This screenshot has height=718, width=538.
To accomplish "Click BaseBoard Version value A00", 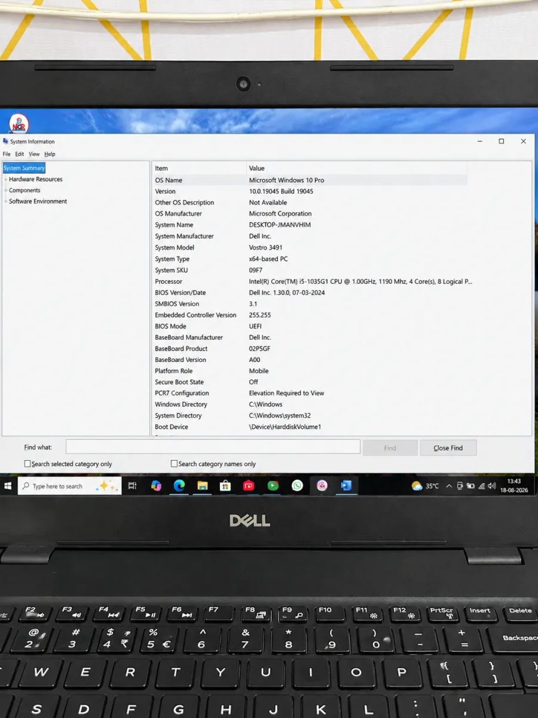I will pos(255,360).
